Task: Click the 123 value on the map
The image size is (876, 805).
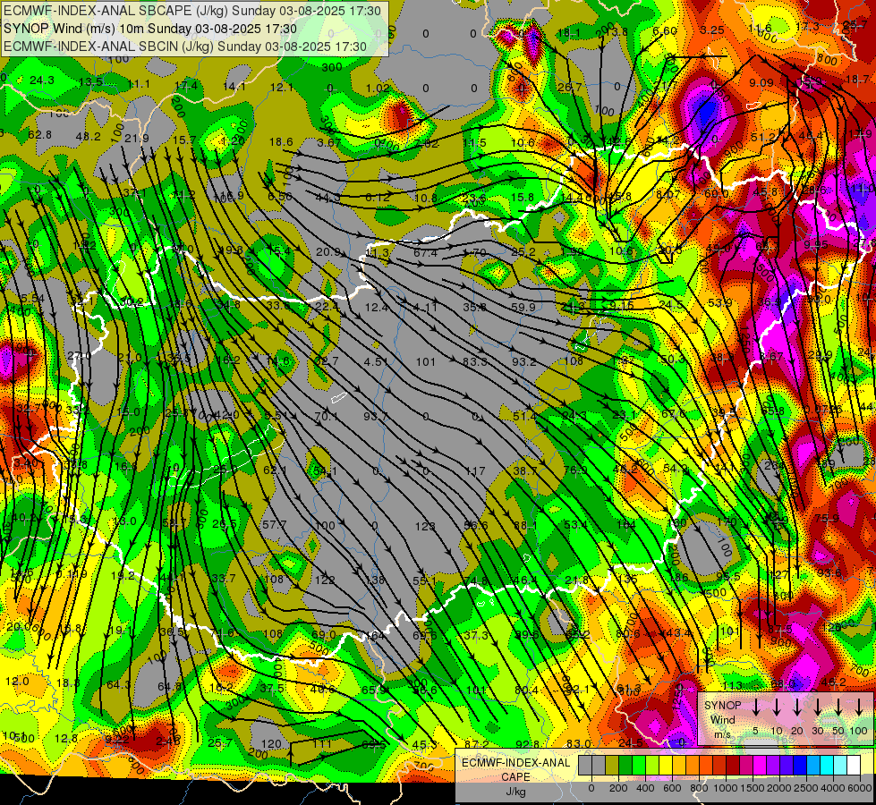Action: 425,526
